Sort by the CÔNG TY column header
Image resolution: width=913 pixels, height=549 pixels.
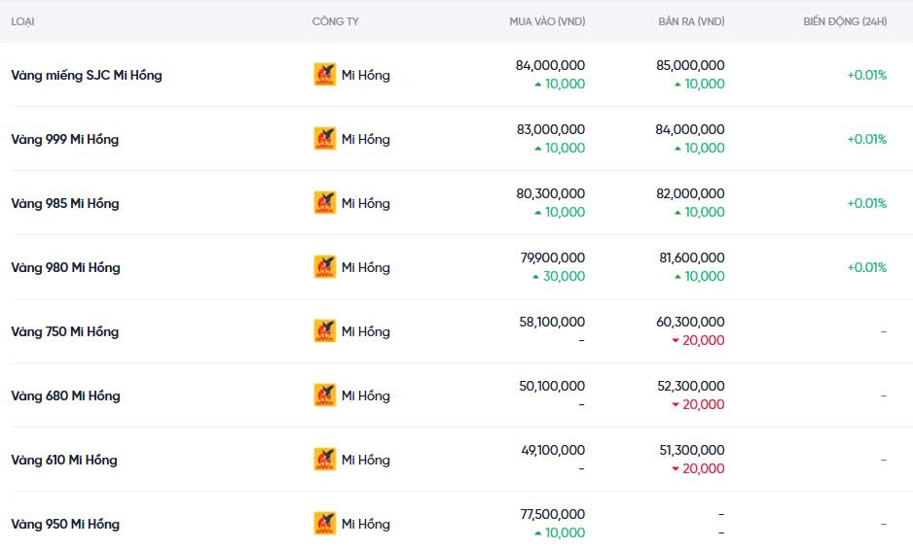335,21
